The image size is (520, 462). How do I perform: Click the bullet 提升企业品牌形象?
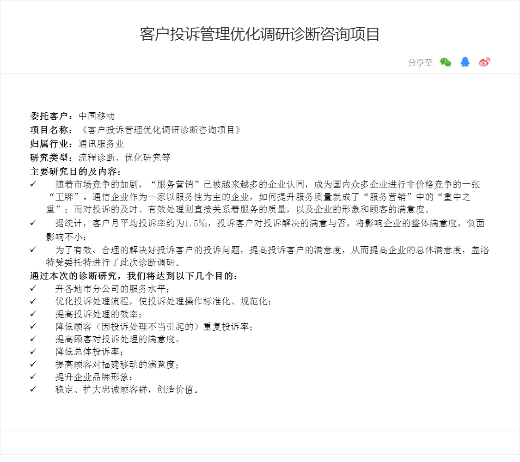click(x=94, y=377)
